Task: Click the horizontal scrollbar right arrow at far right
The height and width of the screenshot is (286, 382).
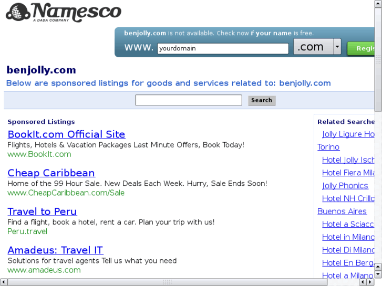Action: 371,282
